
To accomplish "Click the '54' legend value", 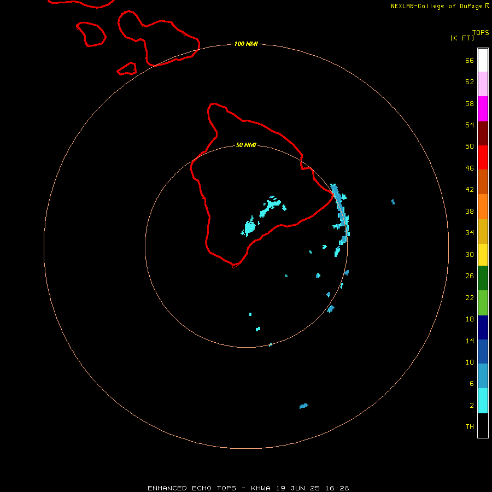I will [x=470, y=125].
